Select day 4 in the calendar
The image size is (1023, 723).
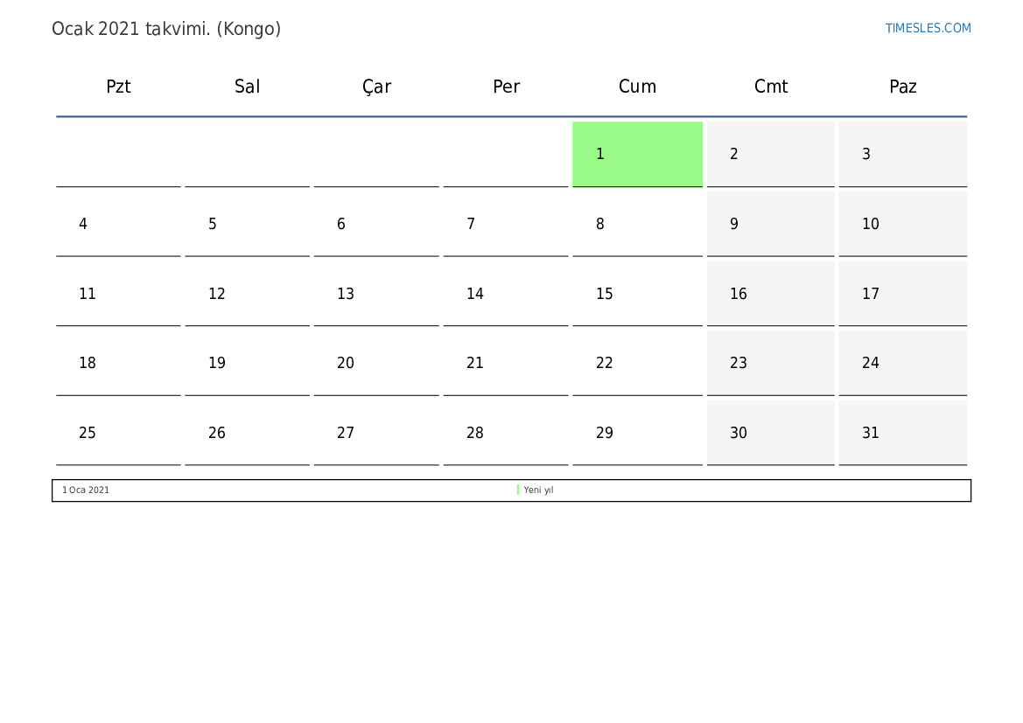[118, 224]
